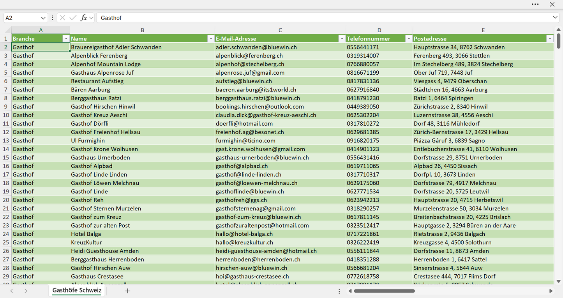Image resolution: width=563 pixels, height=298 pixels.
Task: Select cell Gasthof Reh
Action: 142,200
